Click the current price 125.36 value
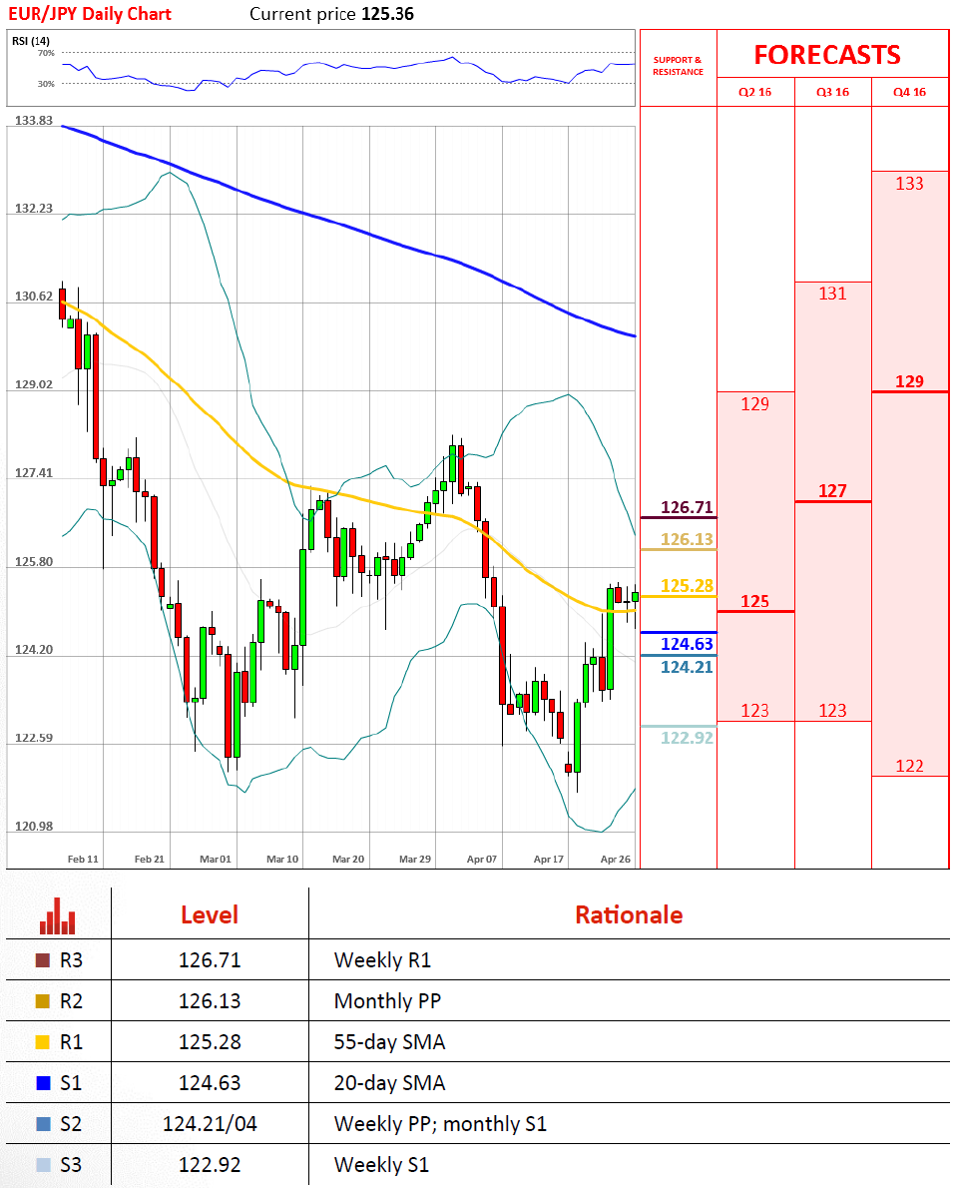955x1188 pixels. [388, 14]
